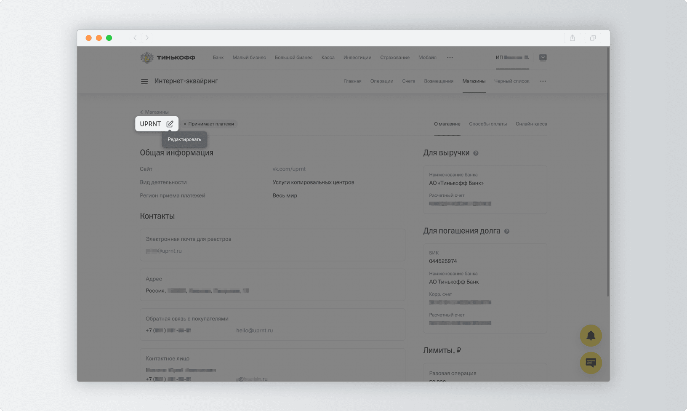The width and height of the screenshot is (687, 411).
Task: Click the Адрес card starting with Россия
Action: coord(272,285)
